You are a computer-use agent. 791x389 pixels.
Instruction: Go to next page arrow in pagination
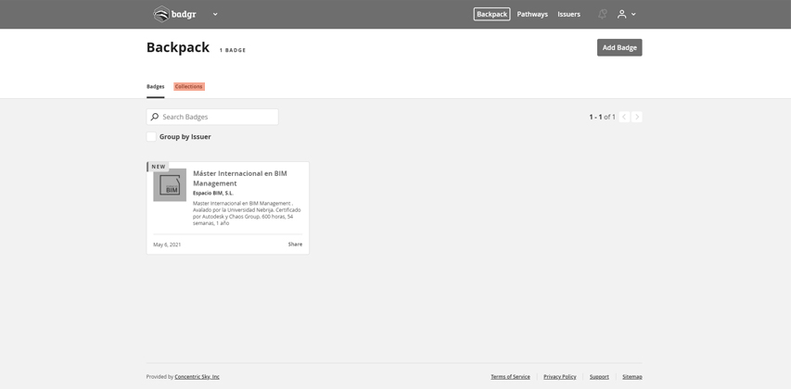pos(637,117)
